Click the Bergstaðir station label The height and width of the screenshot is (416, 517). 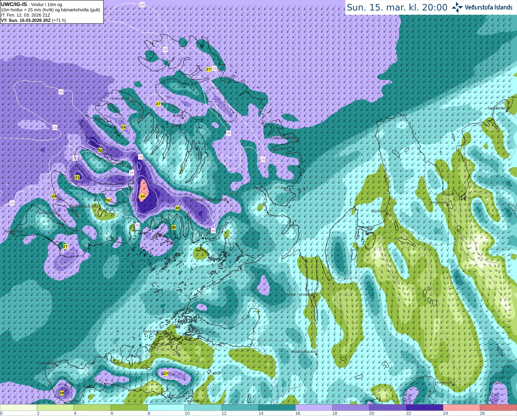click(439, 202)
